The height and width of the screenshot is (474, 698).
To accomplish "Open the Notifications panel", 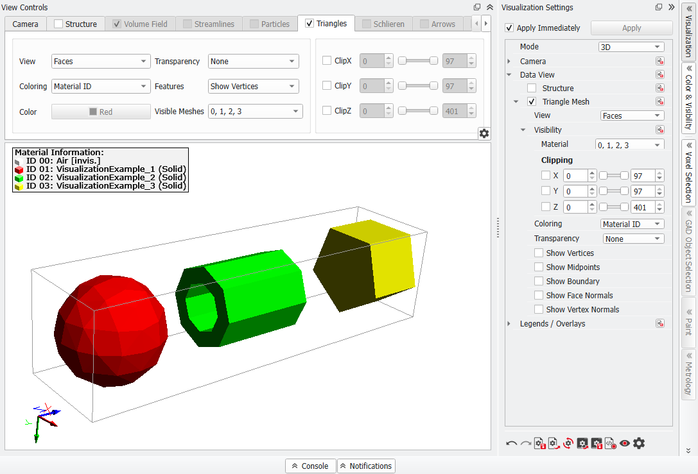I will click(366, 466).
